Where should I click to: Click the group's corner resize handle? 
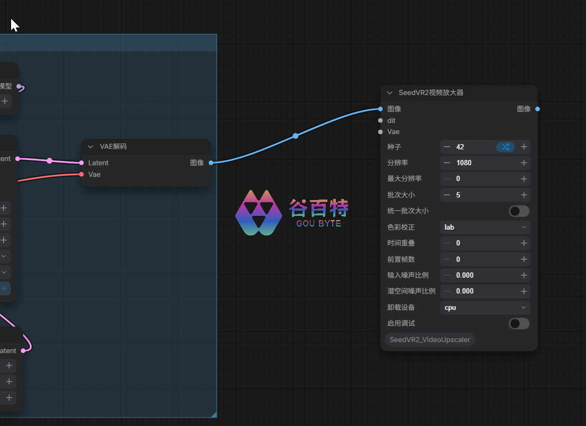point(214,414)
